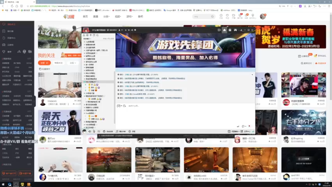This screenshot has width=332, height=187.
Task: Open the 分区 filter dropdown
Action: [x=73, y=63]
